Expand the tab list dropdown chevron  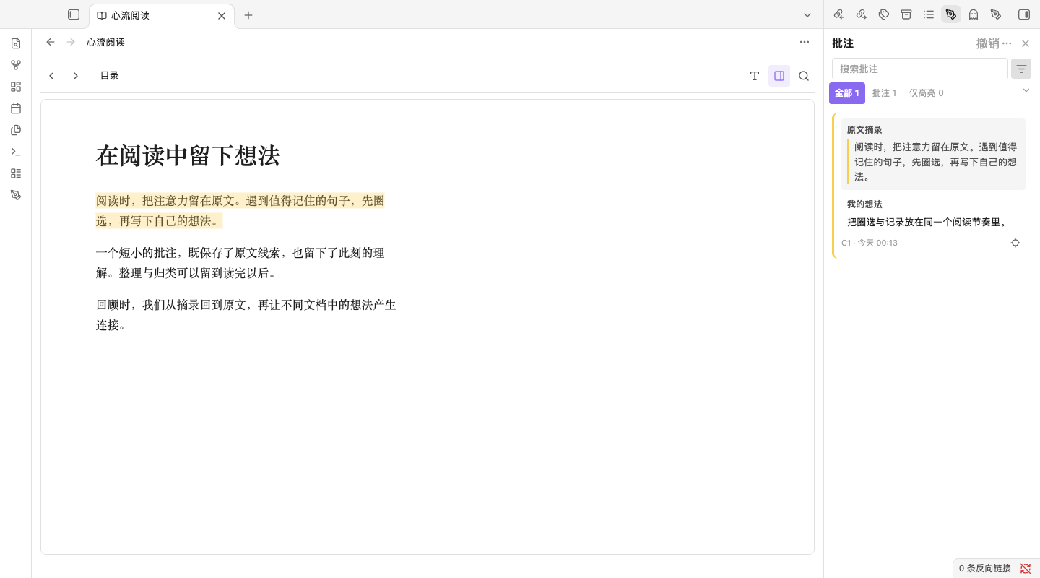tap(807, 14)
